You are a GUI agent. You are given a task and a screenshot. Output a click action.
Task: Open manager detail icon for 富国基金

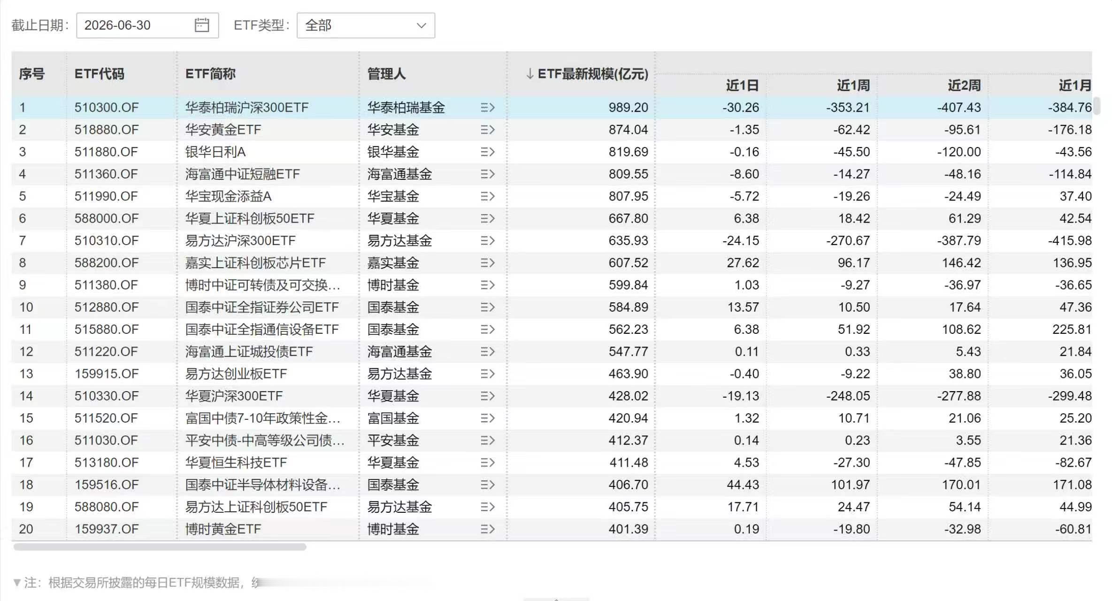click(488, 418)
